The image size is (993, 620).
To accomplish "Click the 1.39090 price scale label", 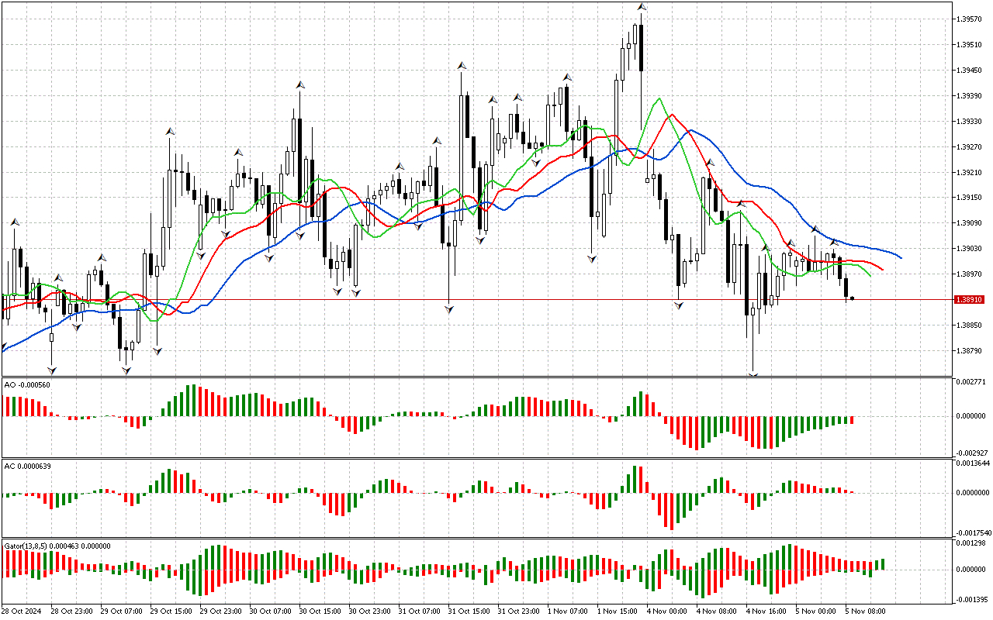I will (969, 223).
